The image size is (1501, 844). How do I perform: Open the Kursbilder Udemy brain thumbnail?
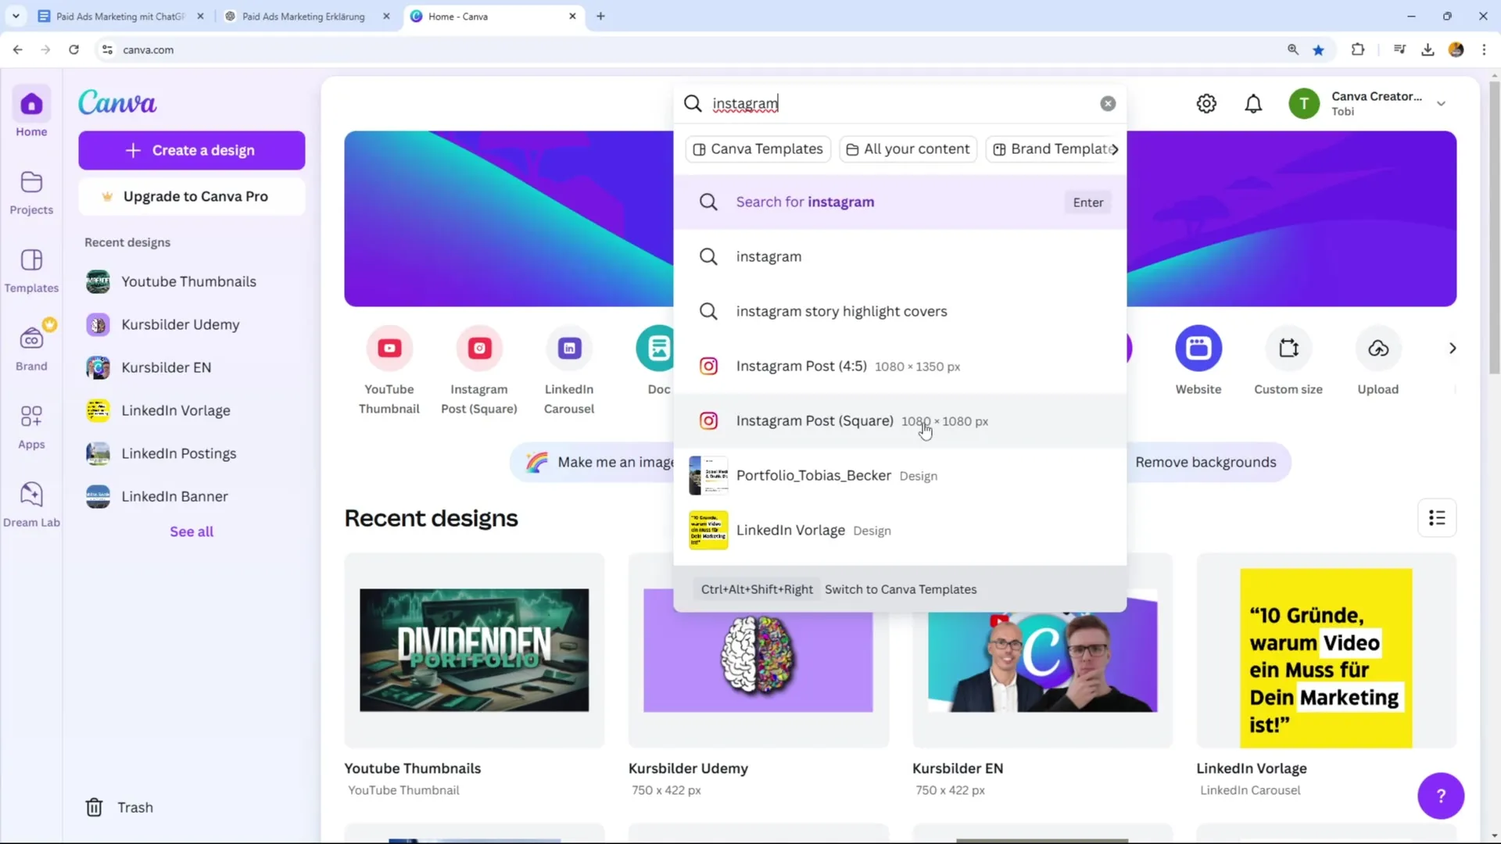coord(758,661)
